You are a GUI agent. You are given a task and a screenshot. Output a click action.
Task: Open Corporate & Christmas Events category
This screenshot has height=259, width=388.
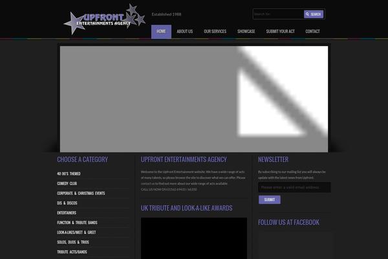[81, 194]
